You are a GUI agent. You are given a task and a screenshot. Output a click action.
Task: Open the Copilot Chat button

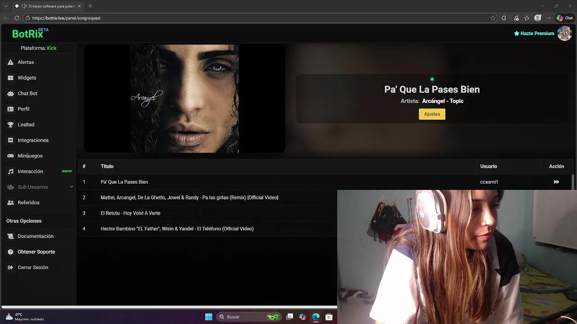click(x=564, y=18)
